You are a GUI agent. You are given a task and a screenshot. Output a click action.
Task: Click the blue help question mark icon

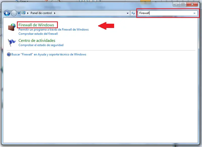tap(9, 54)
